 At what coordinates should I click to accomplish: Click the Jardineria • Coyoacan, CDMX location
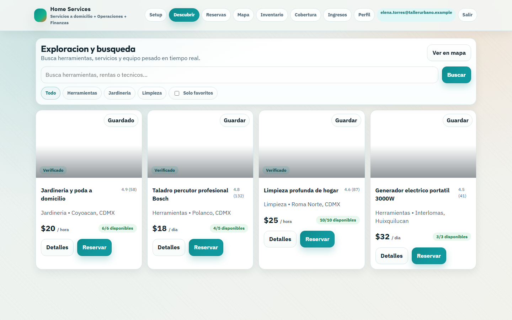click(78, 213)
